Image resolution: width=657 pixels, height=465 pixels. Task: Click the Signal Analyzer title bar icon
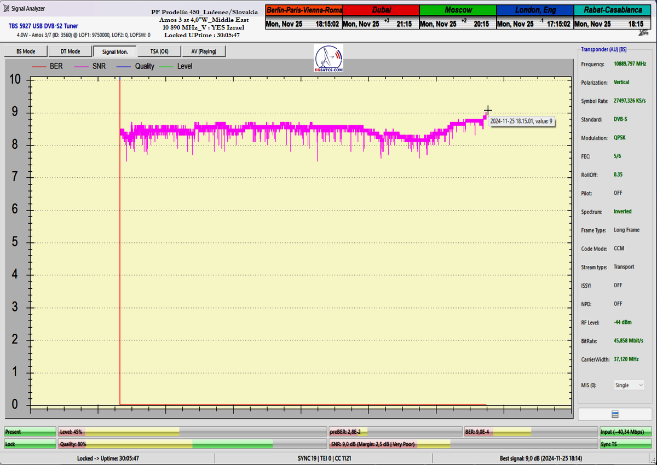(6, 8)
